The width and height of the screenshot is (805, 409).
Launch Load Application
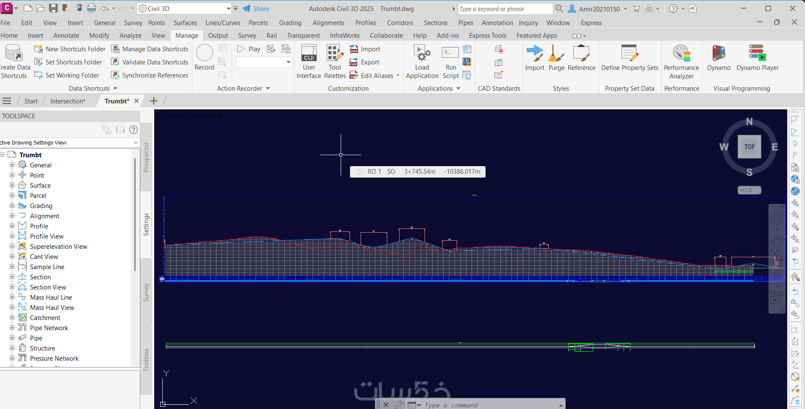[422, 61]
